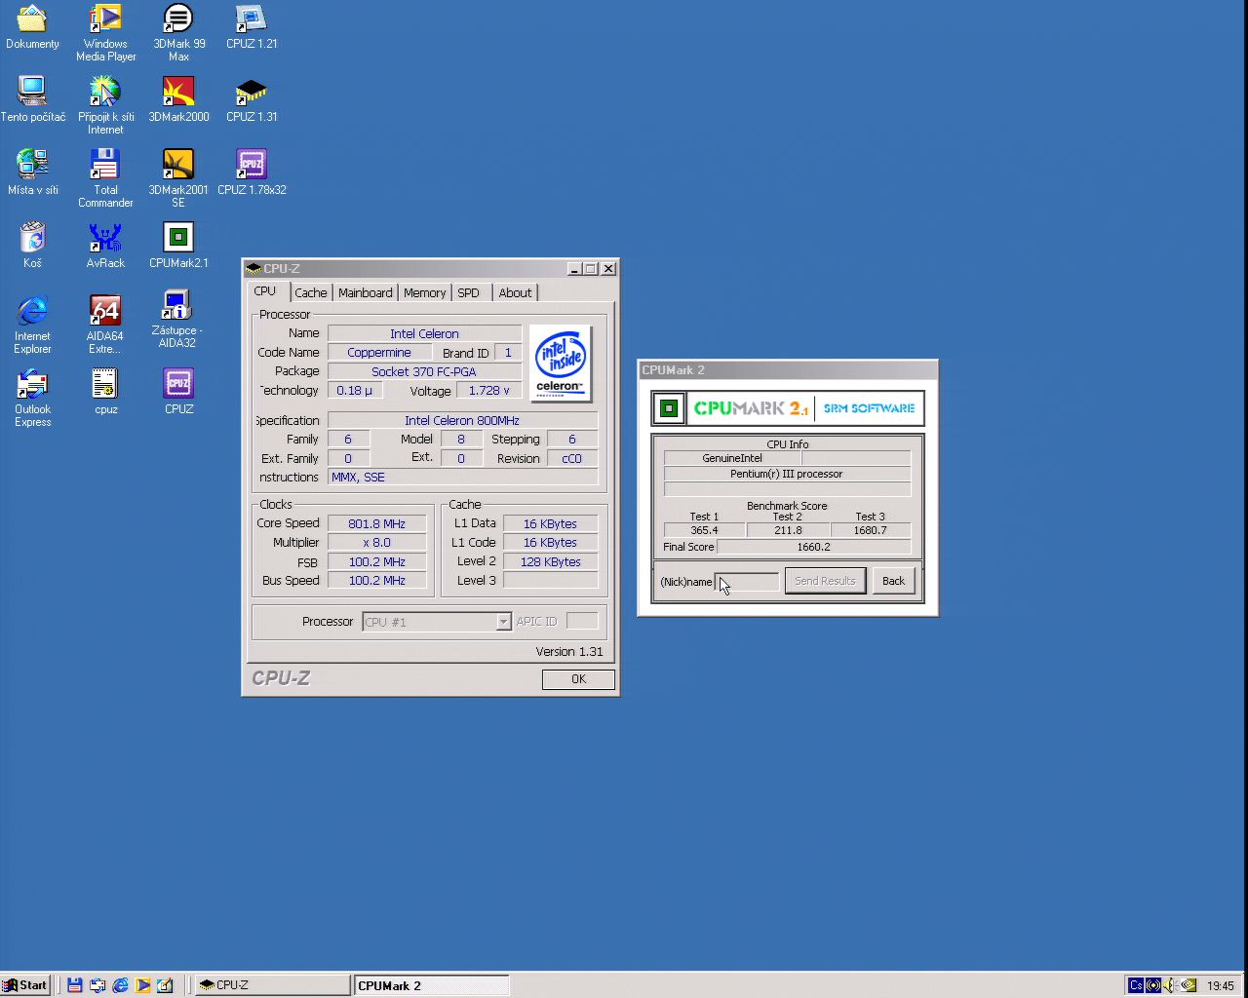Open the Dokumenty desktop folder icon
The width and height of the screenshot is (1248, 998).
32,26
